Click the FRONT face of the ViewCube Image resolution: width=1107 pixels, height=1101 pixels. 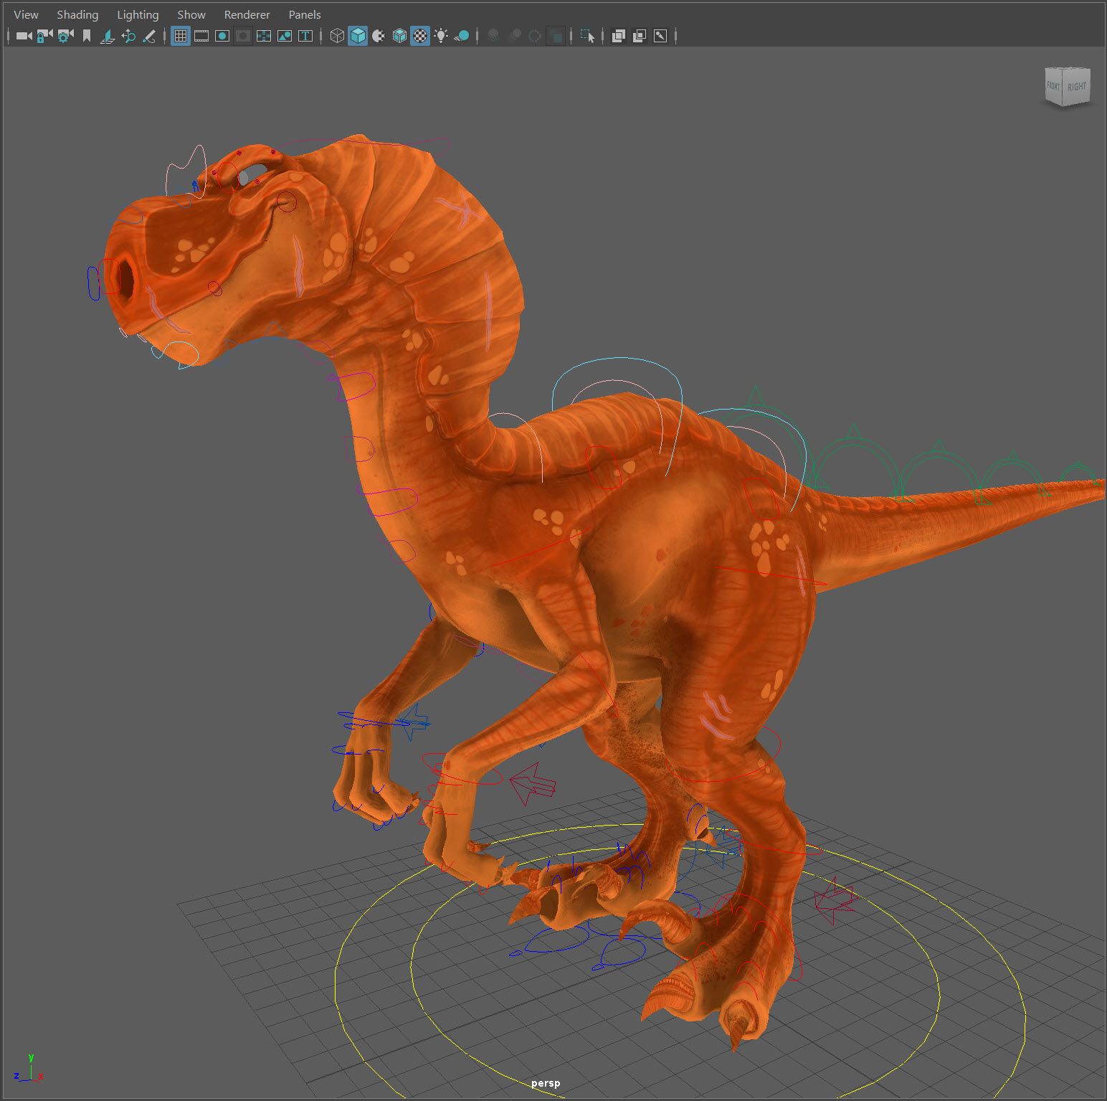[x=1053, y=87]
